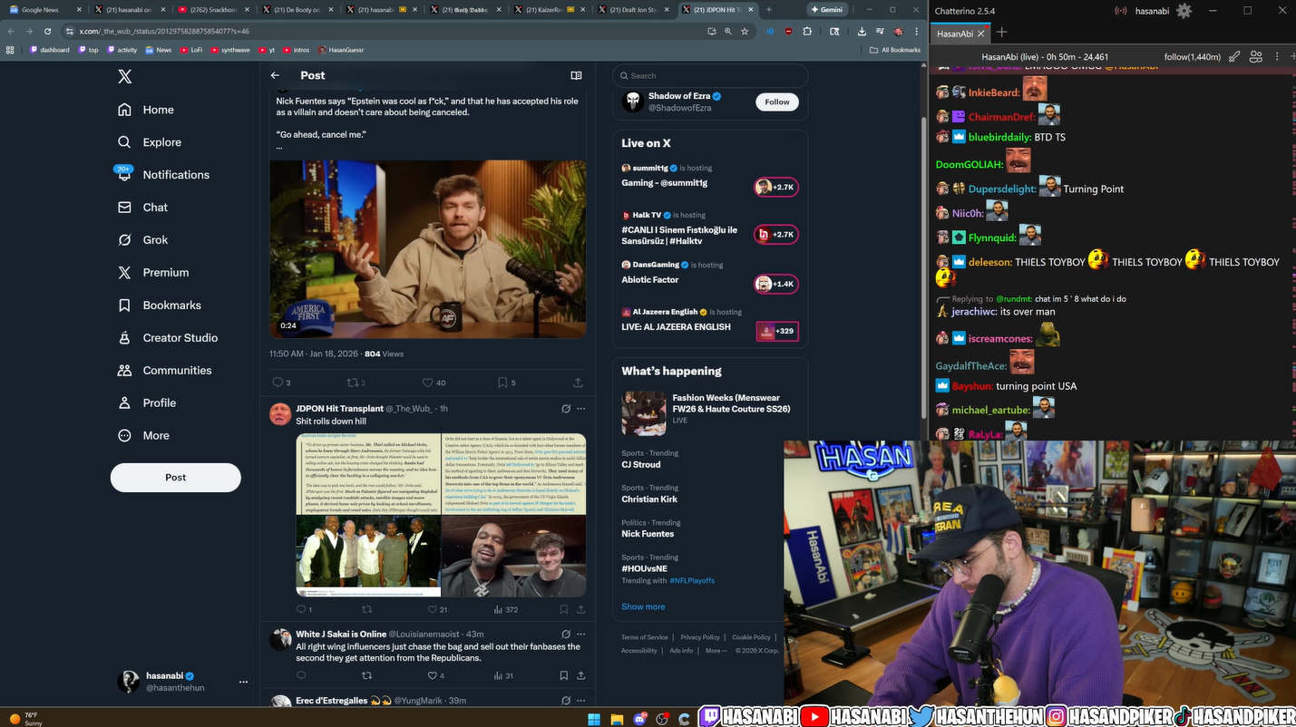Switch to the De Booty tab
This screenshot has width=1296, height=727.
pos(298,10)
